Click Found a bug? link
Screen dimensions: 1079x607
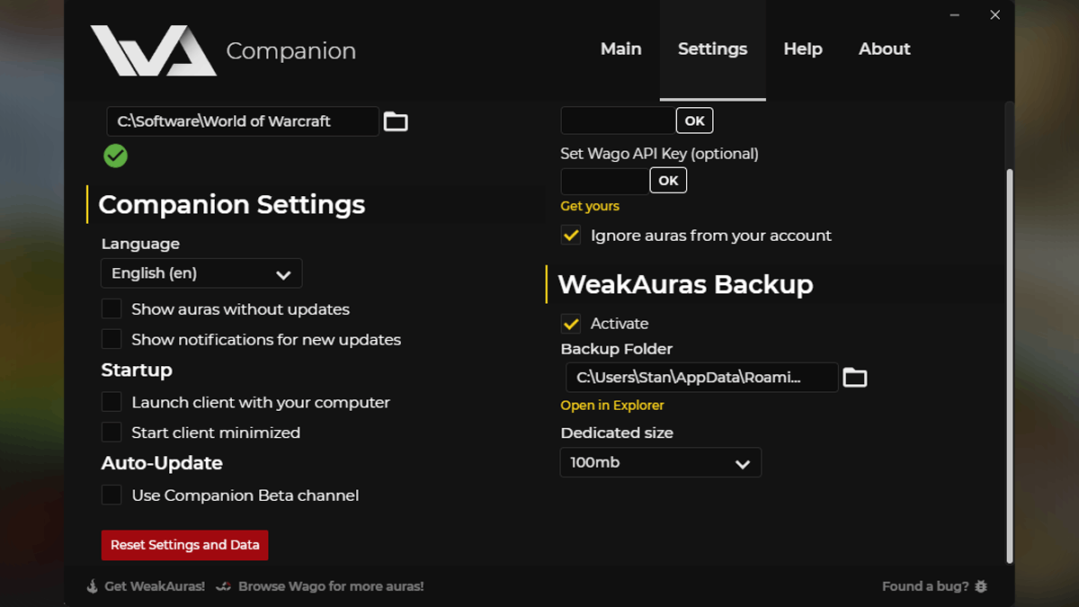(925, 586)
